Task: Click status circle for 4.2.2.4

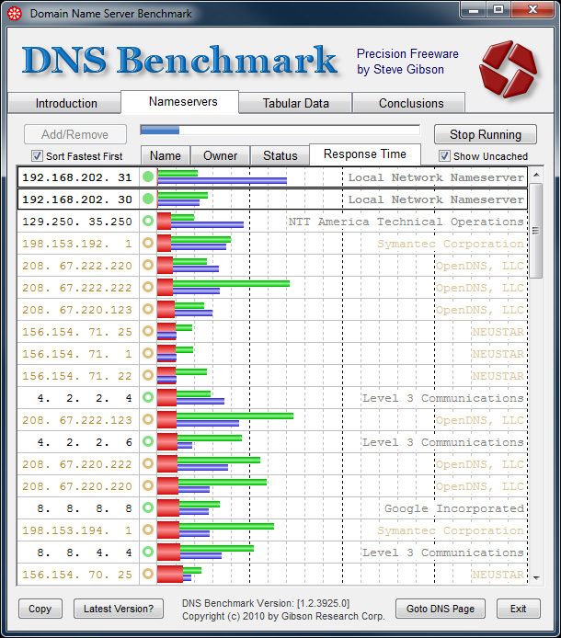Action: 148,397
